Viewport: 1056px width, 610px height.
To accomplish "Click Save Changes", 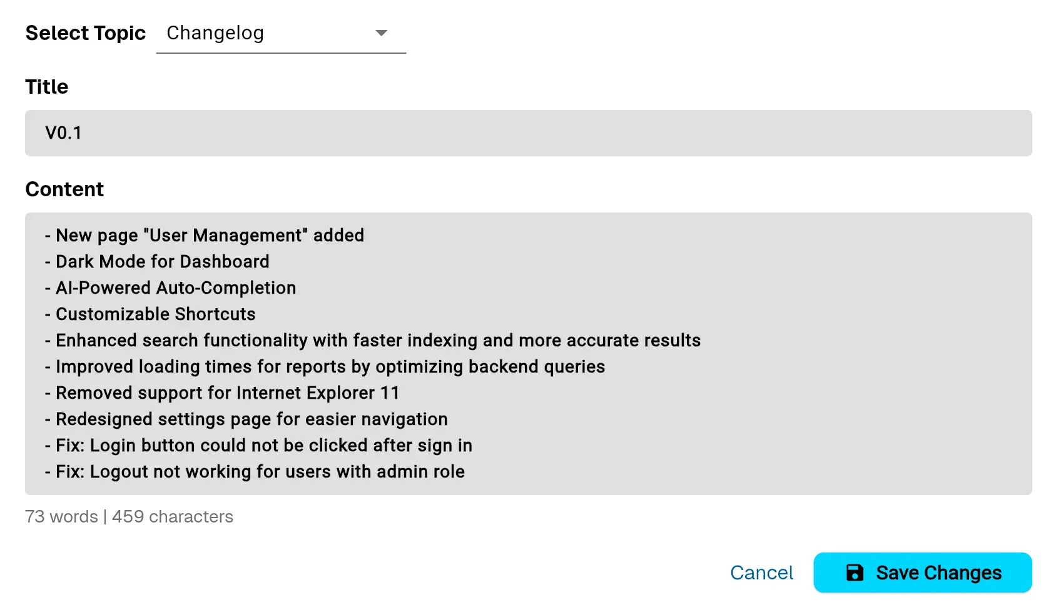I will coord(923,572).
